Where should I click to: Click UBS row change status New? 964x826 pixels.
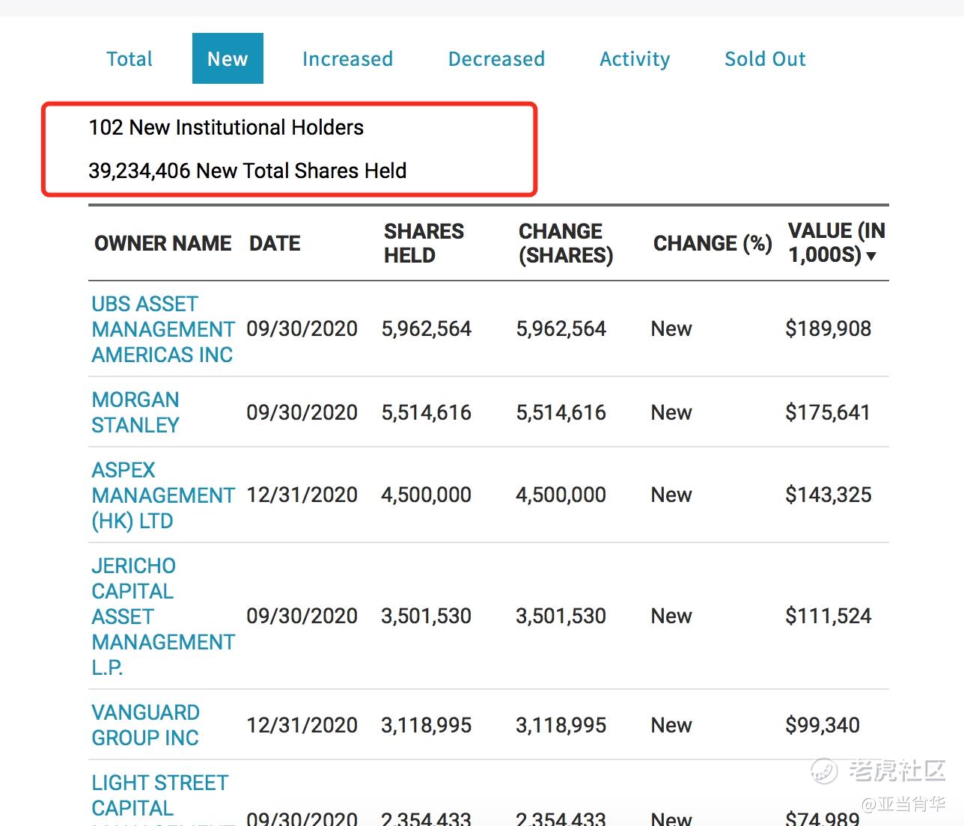coord(671,329)
